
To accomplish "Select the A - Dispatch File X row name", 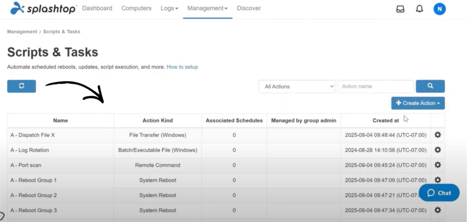I will (32, 135).
